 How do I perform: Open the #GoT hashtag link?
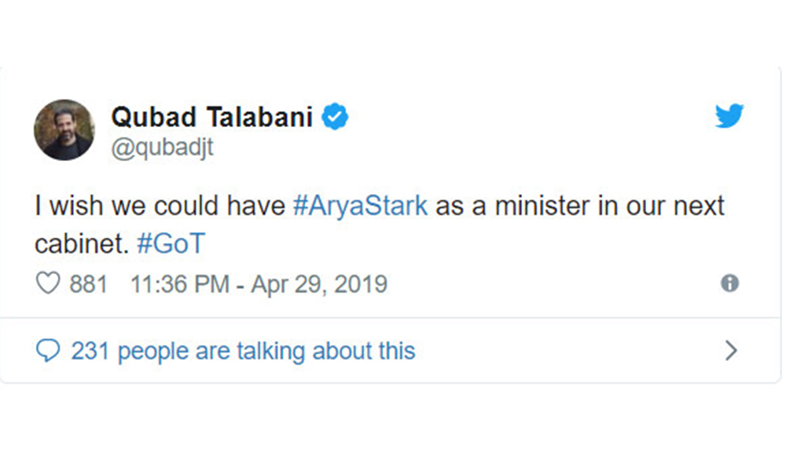click(170, 243)
